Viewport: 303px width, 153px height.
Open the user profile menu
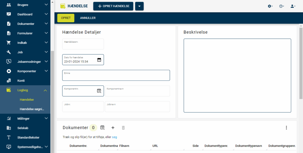point(293,6)
